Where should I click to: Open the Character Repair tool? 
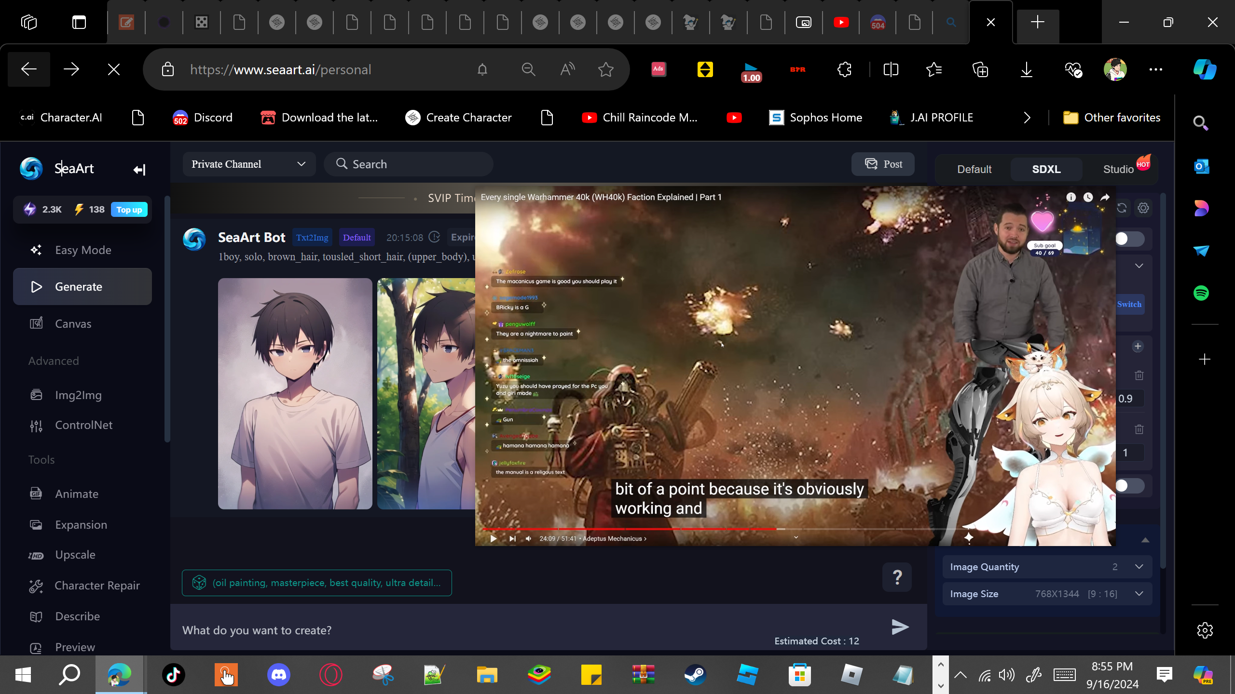[82, 586]
